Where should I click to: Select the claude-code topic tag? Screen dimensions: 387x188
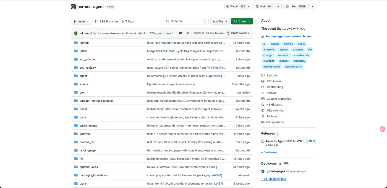[302, 55]
